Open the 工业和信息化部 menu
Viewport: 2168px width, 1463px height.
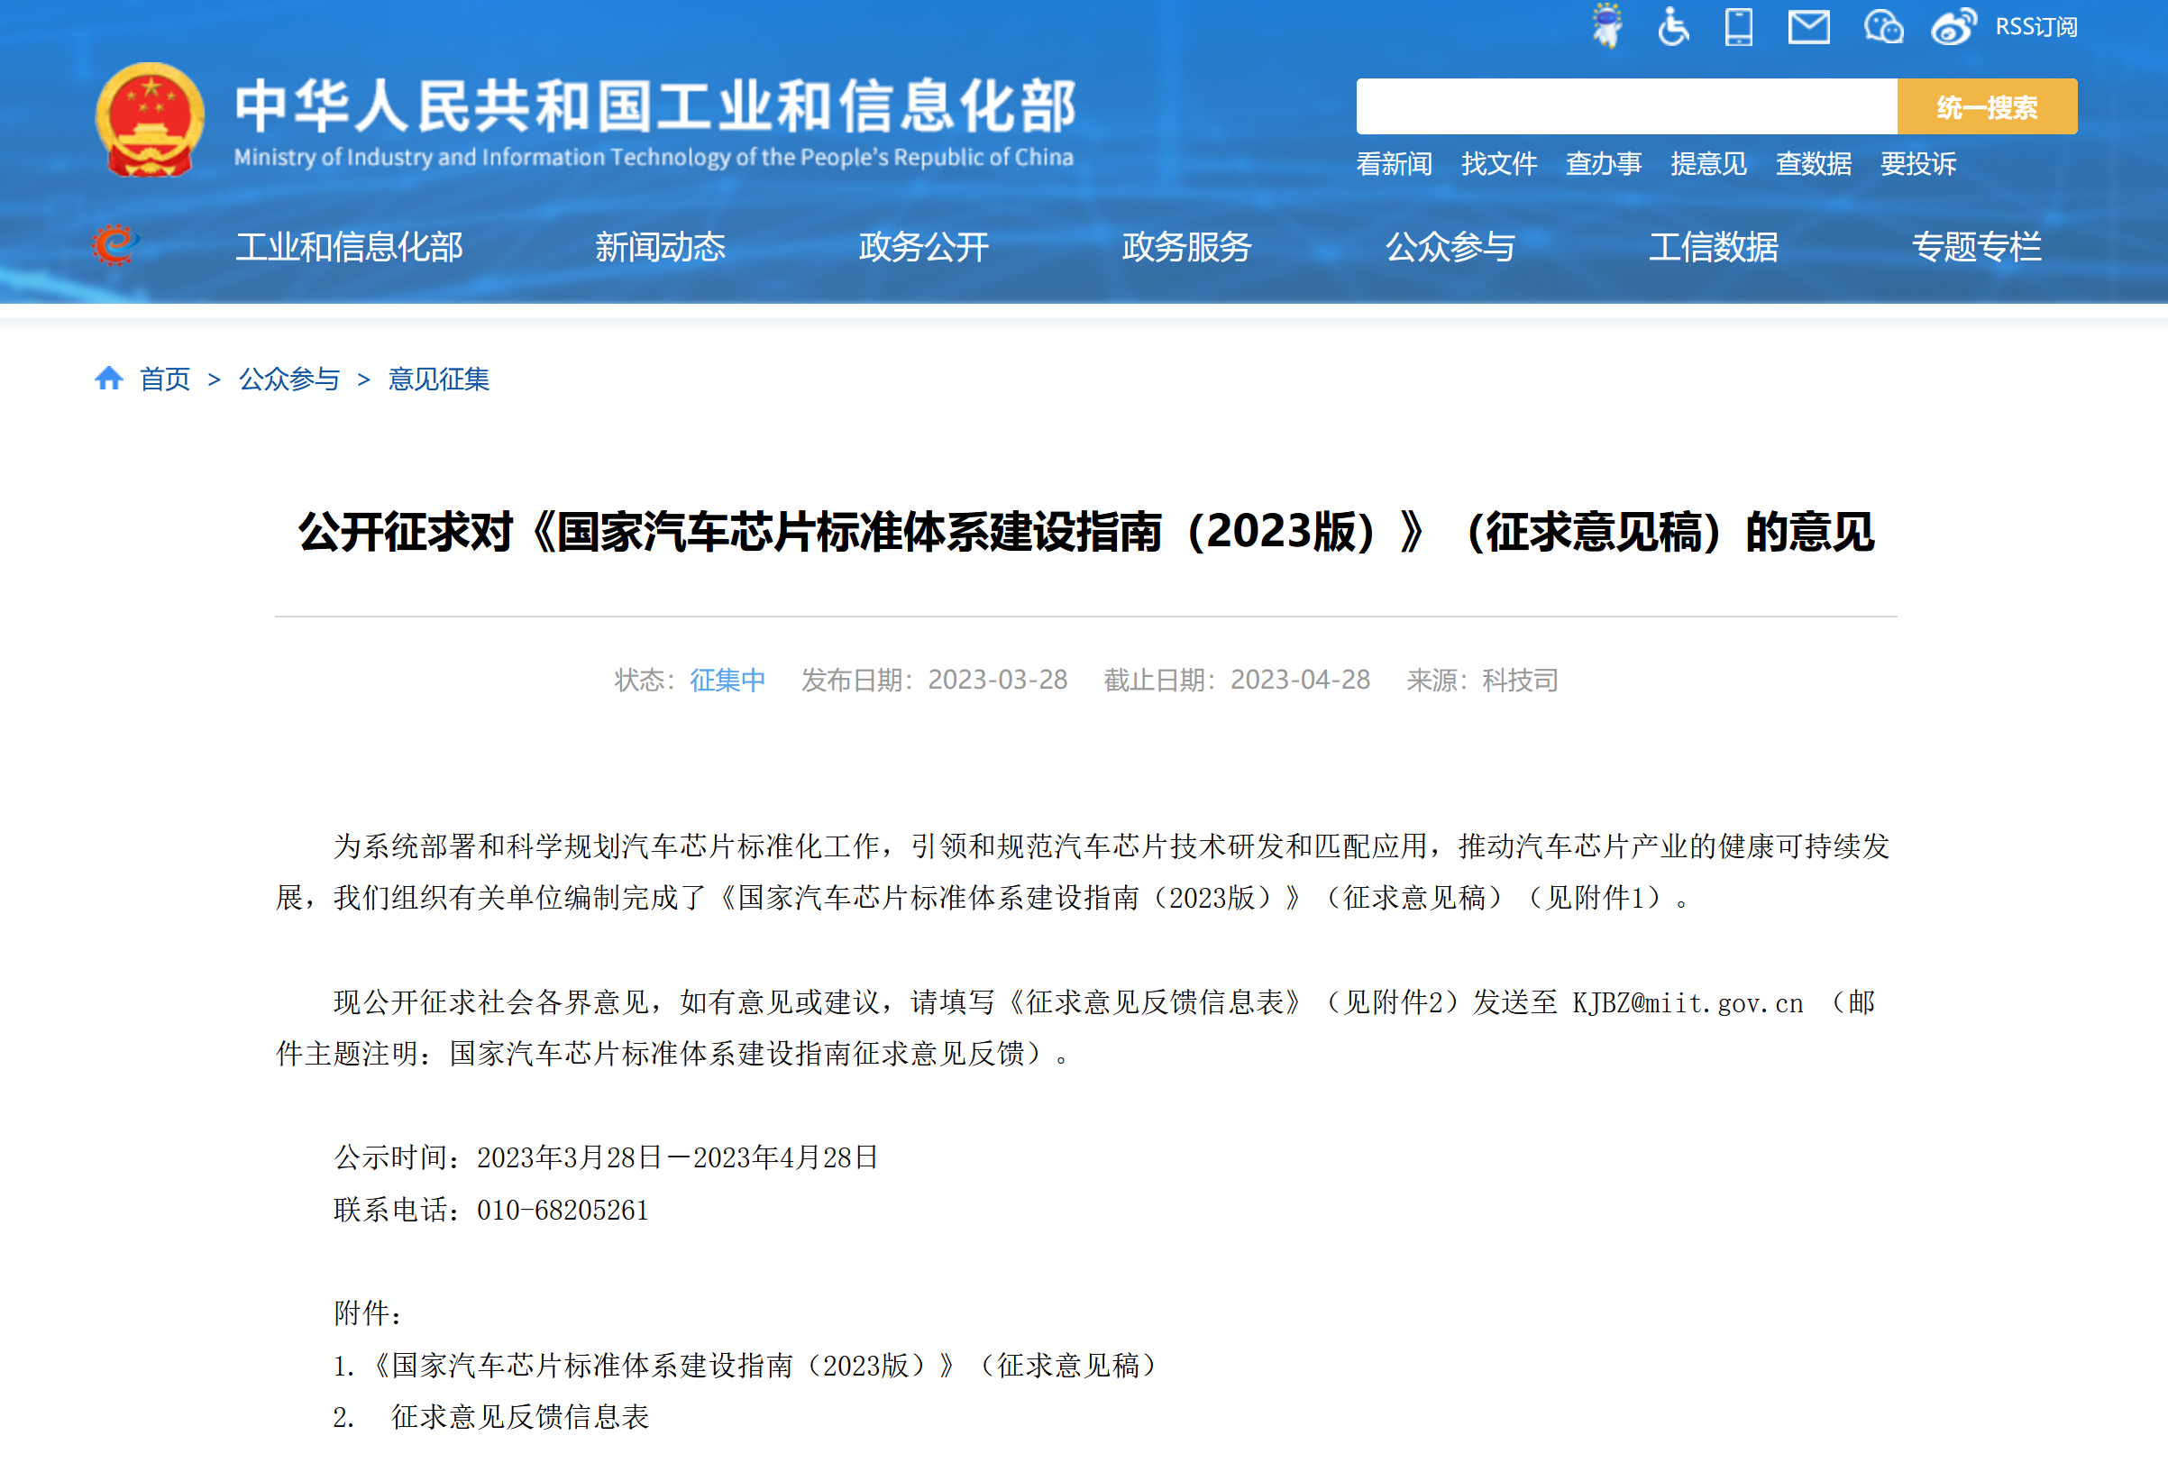pyautogui.click(x=349, y=247)
